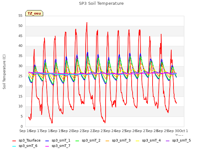Click the yellow sp3_smT_4 legend swatch
This screenshot has height=152, width=203.
[x=137, y=141]
